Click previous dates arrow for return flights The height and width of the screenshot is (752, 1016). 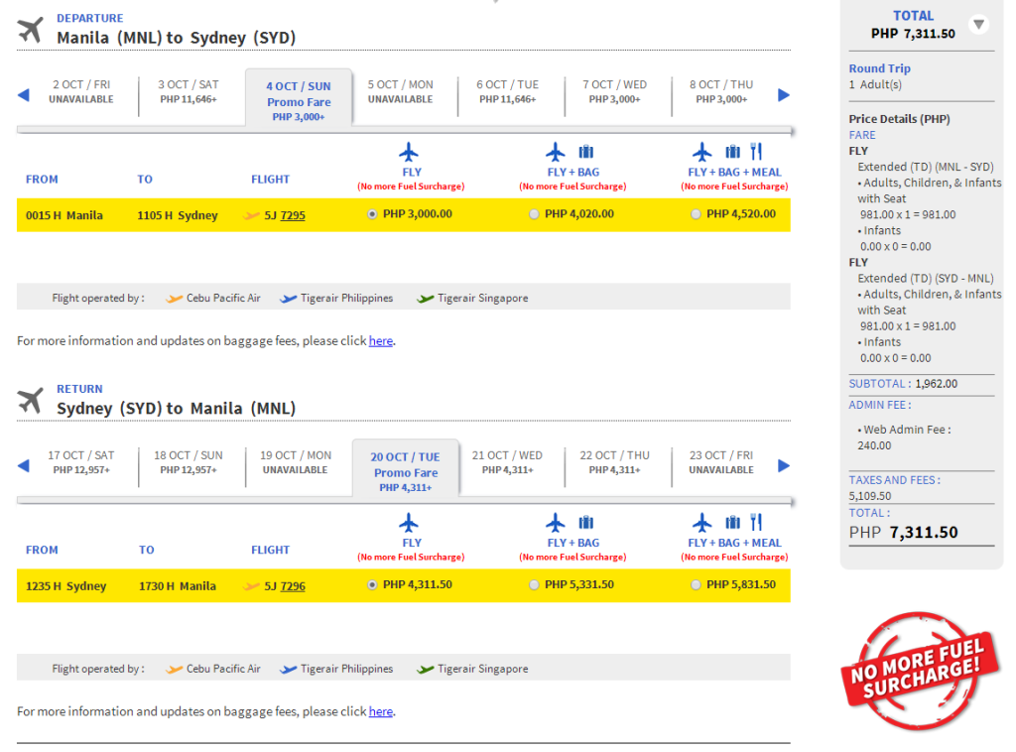click(24, 465)
